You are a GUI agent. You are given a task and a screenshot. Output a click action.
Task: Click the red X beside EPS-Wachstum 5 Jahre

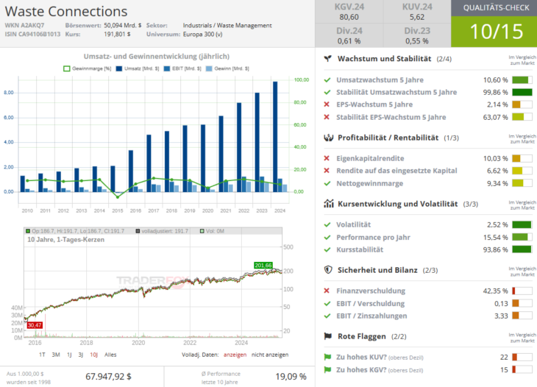click(x=327, y=104)
